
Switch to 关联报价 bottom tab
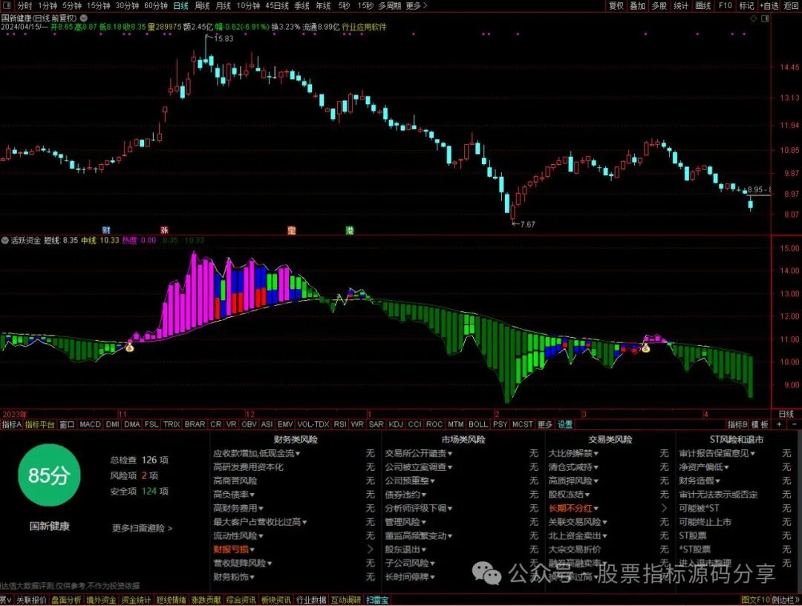[x=31, y=600]
